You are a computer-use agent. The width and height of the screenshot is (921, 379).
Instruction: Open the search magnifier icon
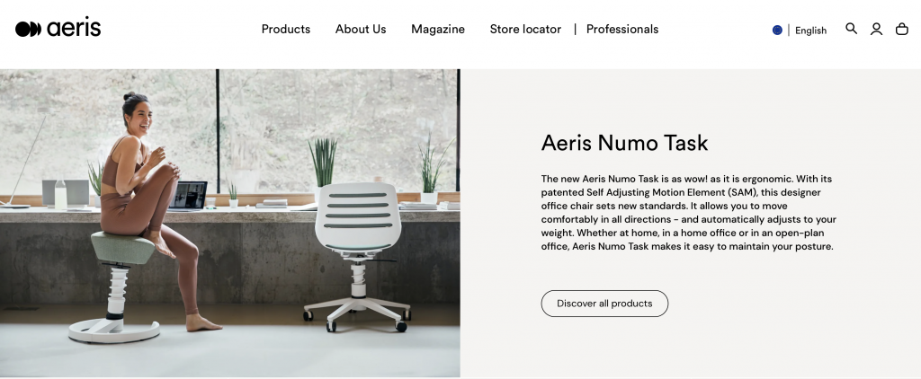(851, 29)
